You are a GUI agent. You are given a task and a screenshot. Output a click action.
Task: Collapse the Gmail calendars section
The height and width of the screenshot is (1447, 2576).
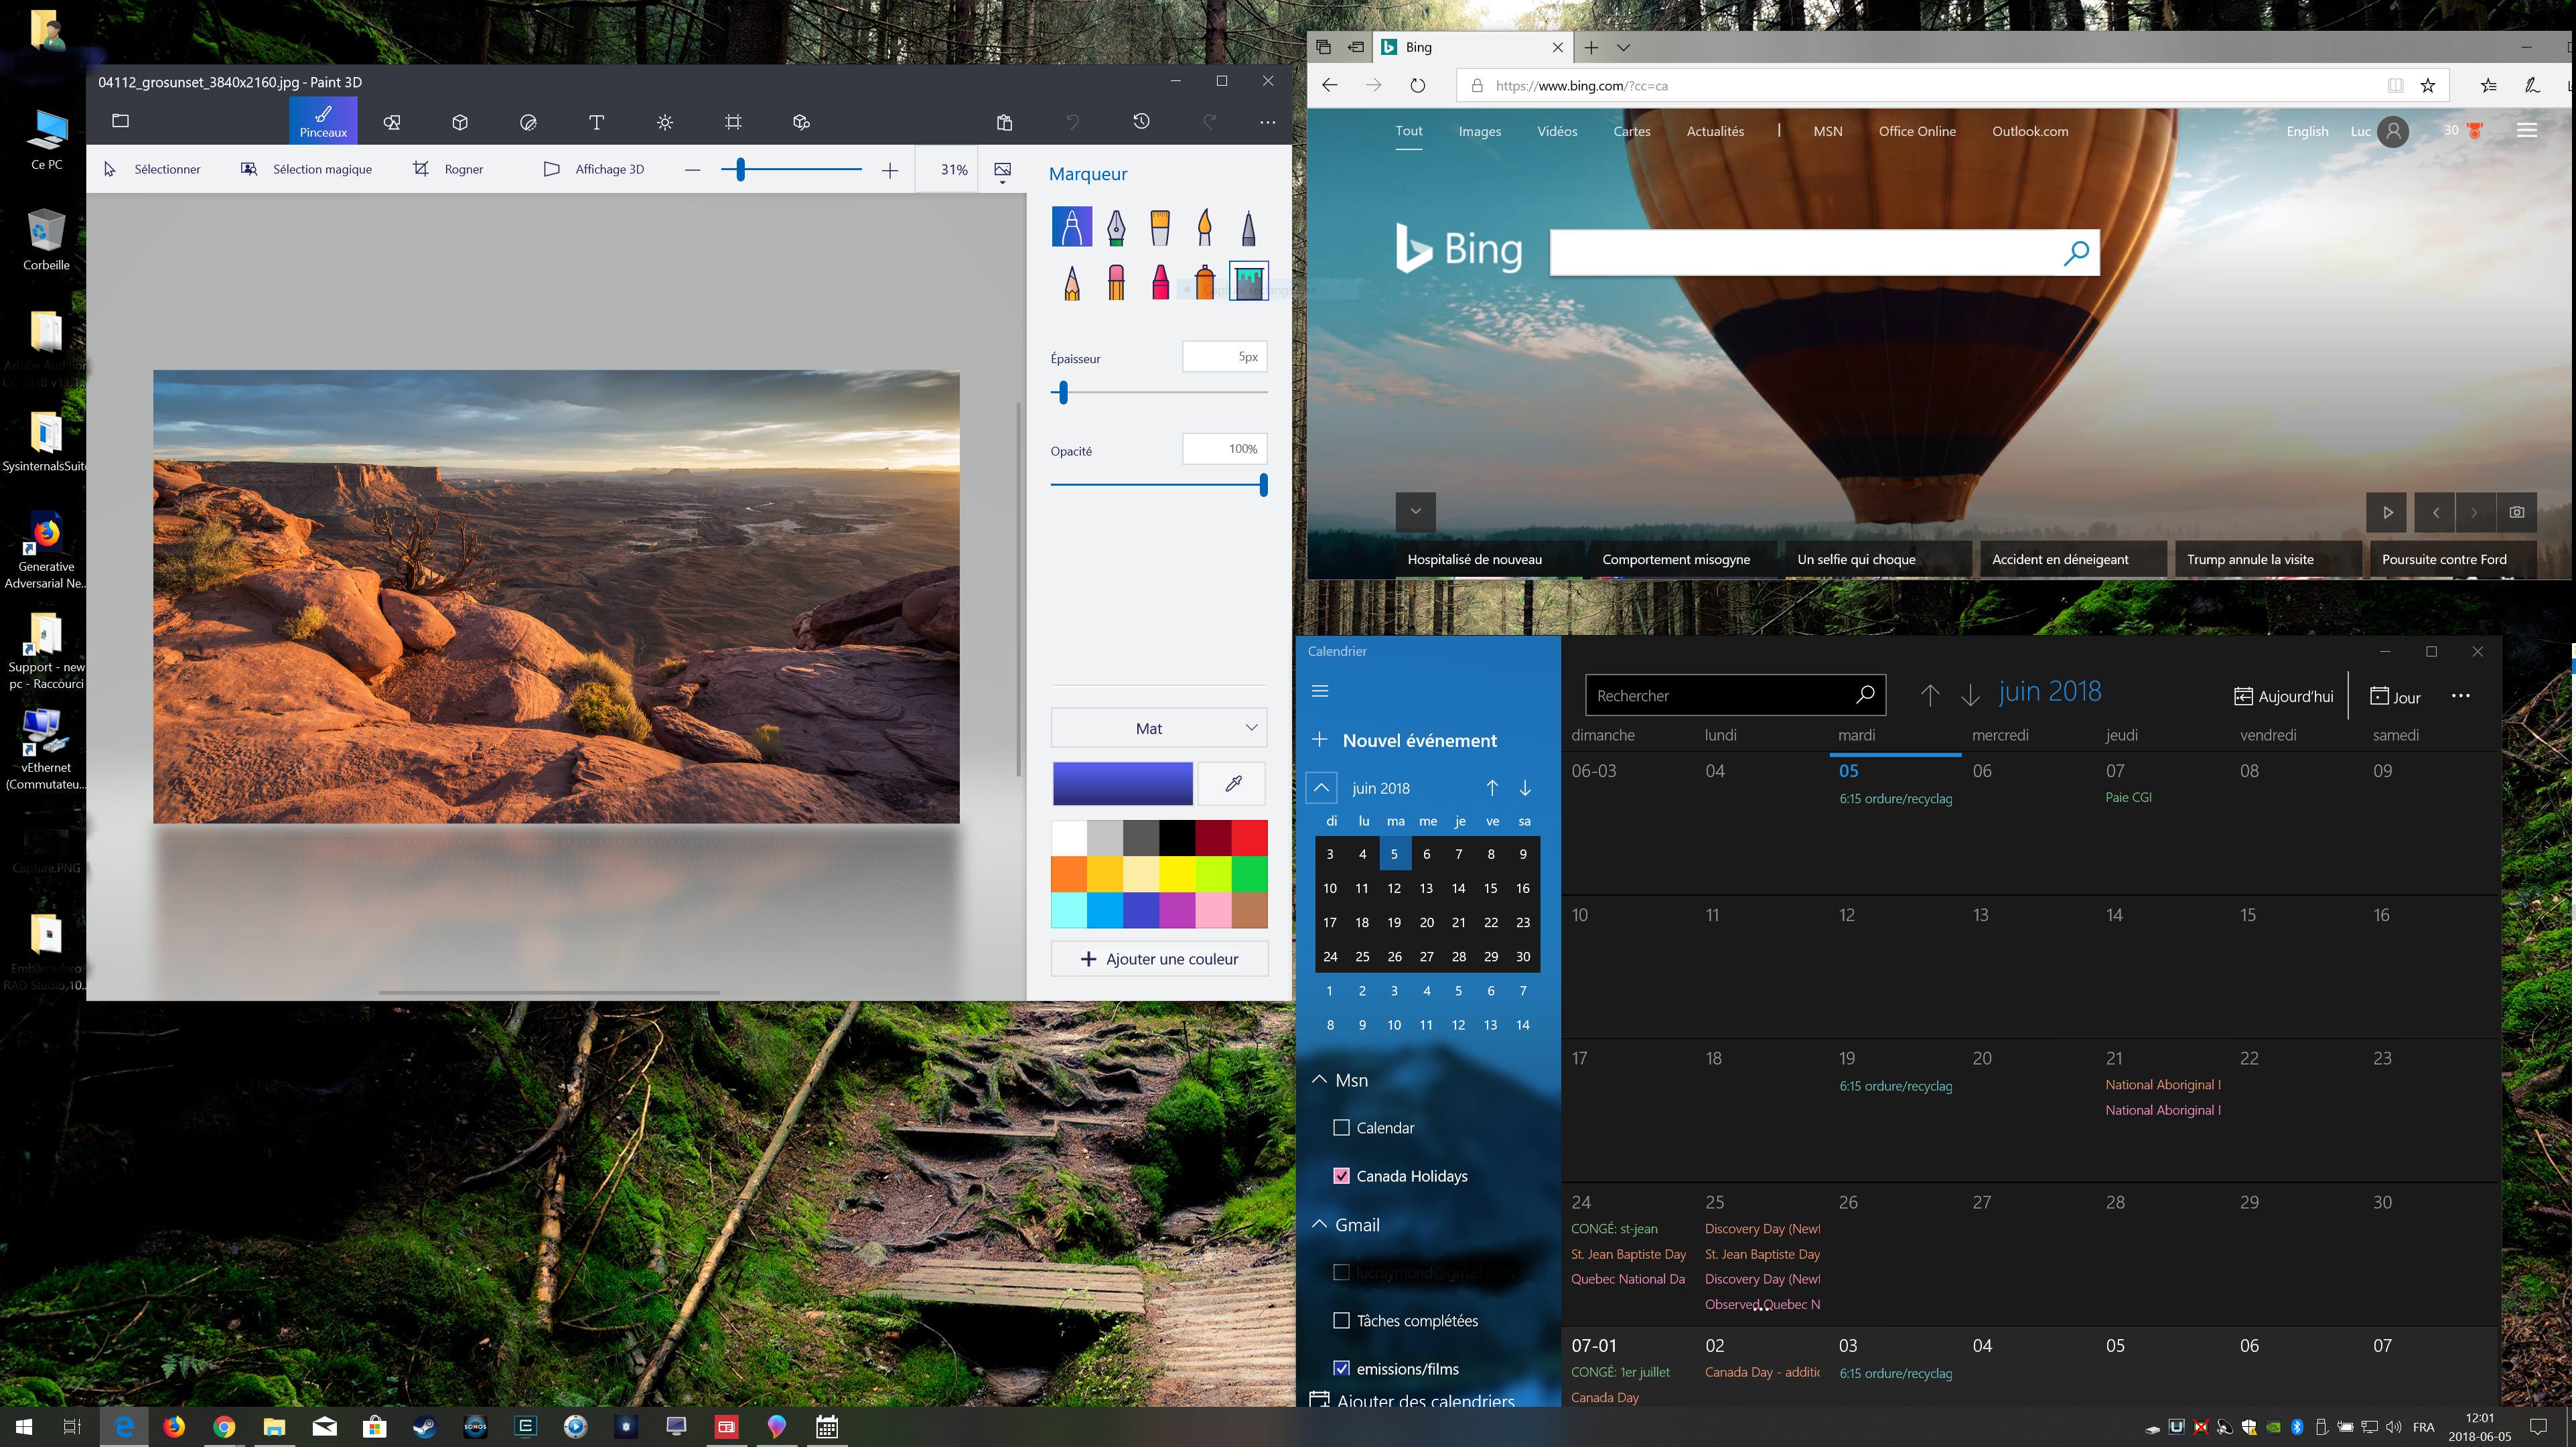point(1320,1225)
